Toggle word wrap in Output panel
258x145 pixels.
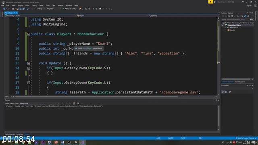[78, 104]
